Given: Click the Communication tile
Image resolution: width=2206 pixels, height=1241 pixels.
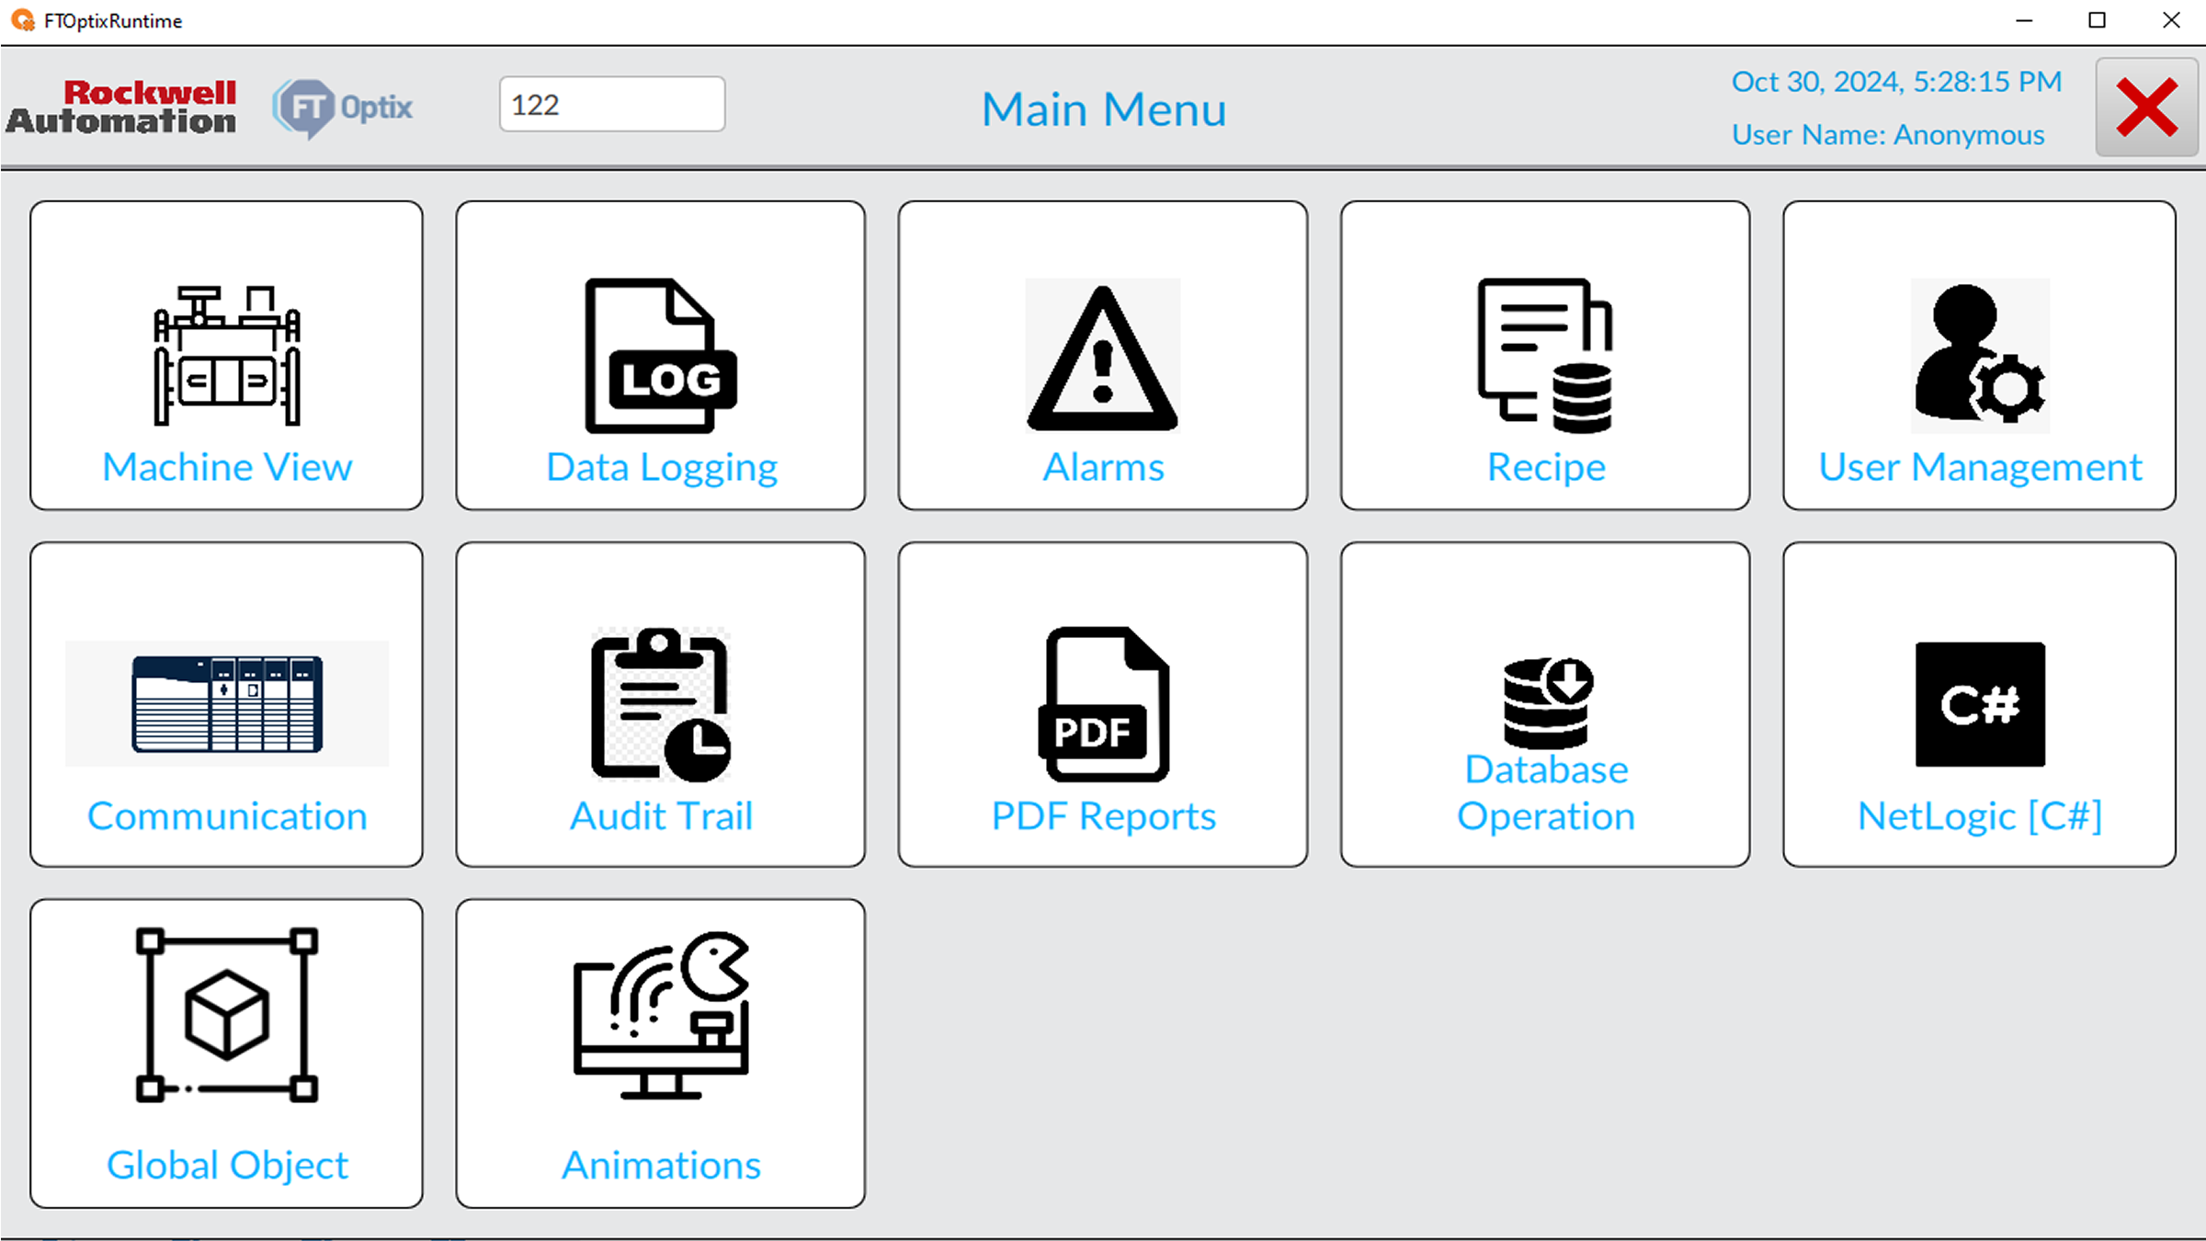Looking at the screenshot, I should tap(227, 706).
